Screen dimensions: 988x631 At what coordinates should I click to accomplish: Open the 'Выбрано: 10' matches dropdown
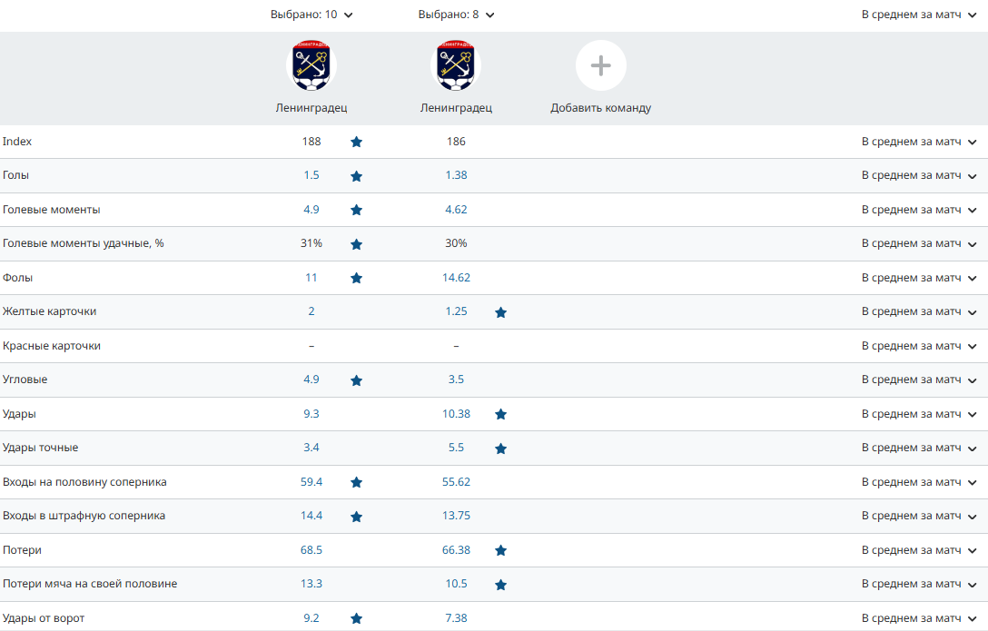coord(311,15)
